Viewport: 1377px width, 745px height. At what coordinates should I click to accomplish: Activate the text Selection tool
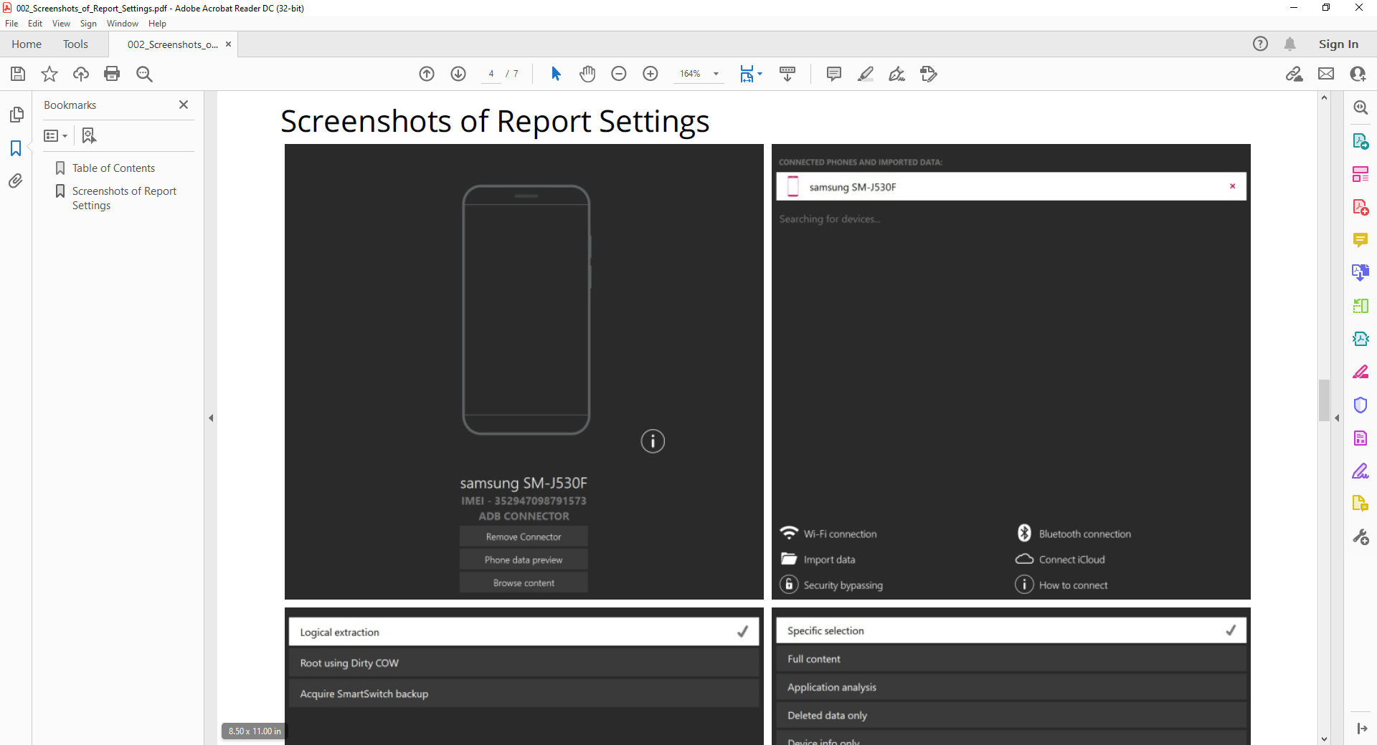click(x=556, y=74)
